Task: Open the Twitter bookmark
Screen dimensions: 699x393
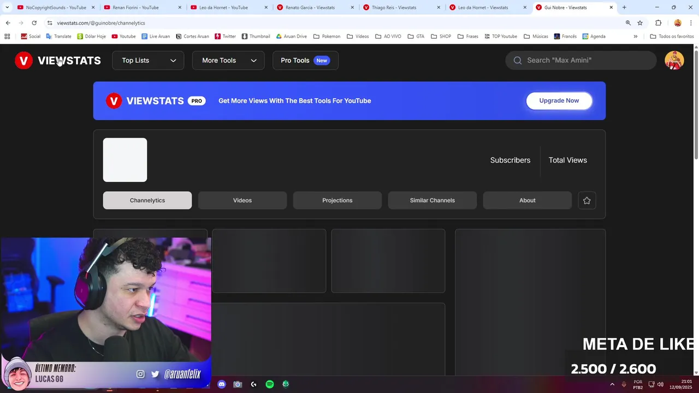Action: click(225, 37)
